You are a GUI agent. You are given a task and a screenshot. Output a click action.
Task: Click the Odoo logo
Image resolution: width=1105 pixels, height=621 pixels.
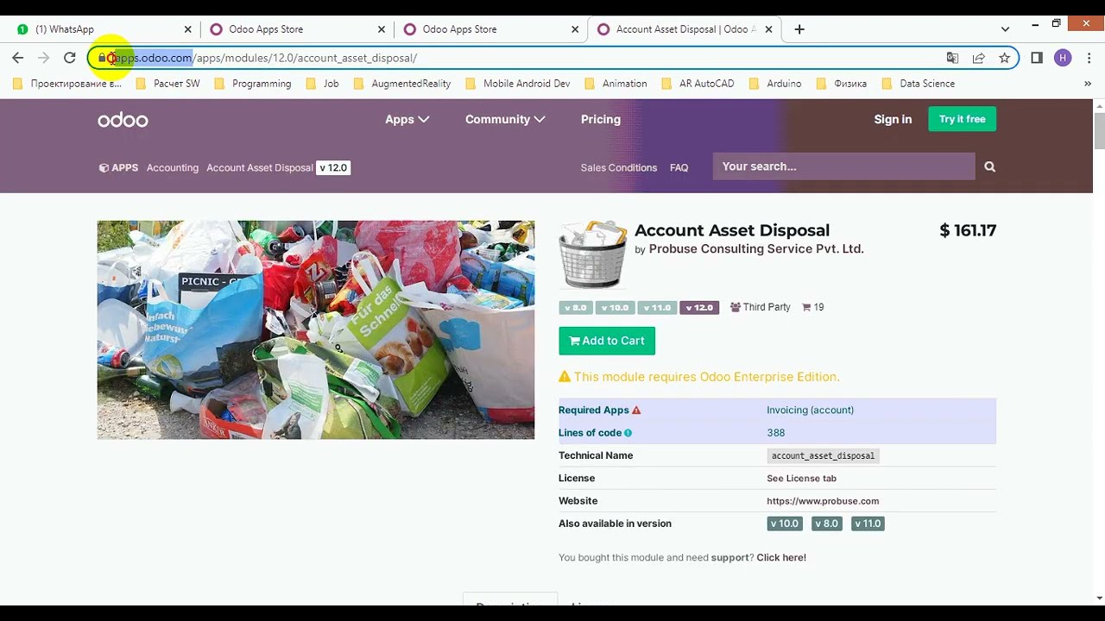point(123,120)
